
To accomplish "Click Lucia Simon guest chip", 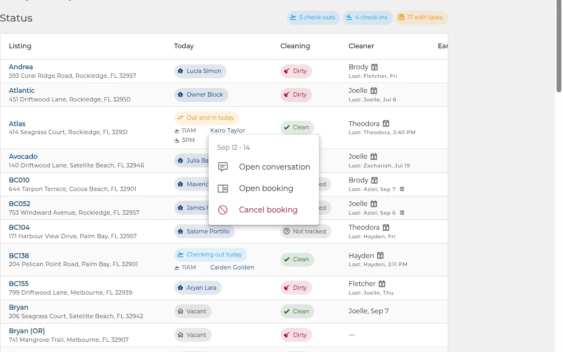I will pyautogui.click(x=201, y=71).
